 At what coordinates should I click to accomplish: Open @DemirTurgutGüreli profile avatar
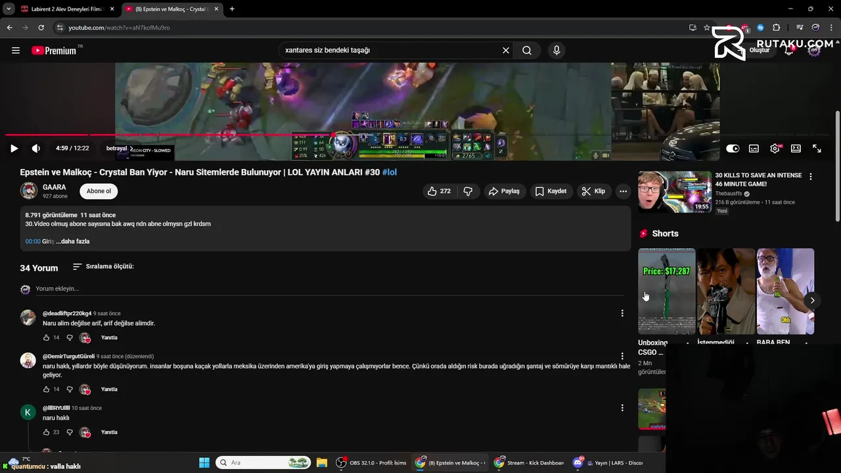[28, 360]
